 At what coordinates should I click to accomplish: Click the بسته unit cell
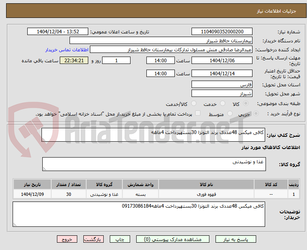(x=140, y=194)
